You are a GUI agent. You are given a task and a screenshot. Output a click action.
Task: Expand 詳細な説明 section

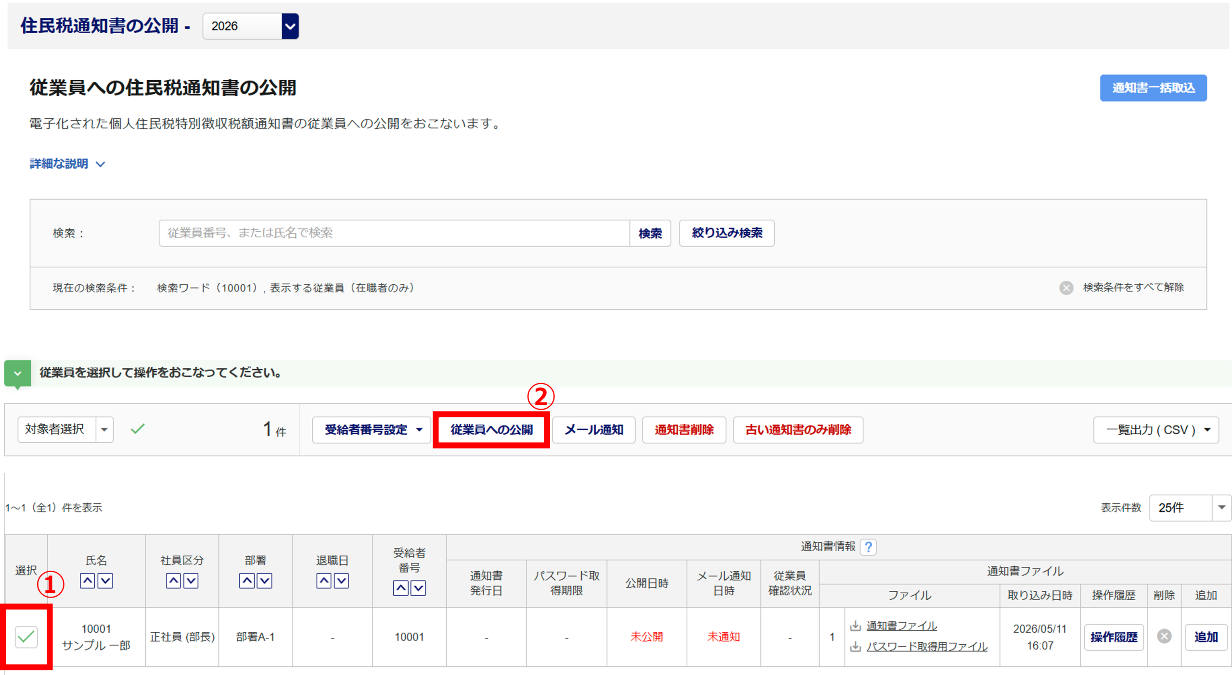click(67, 164)
